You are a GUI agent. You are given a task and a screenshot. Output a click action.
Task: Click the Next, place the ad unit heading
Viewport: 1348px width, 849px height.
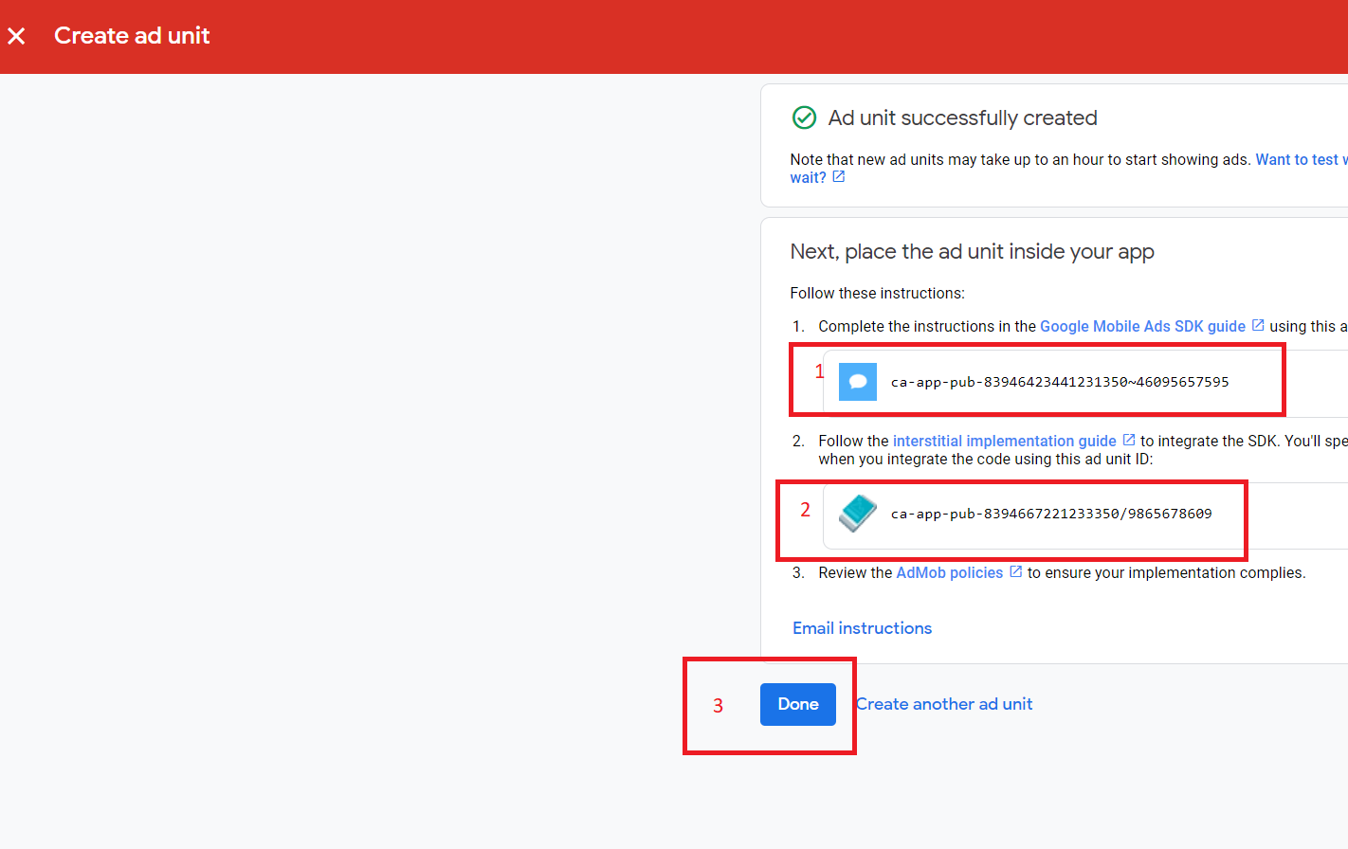972,251
